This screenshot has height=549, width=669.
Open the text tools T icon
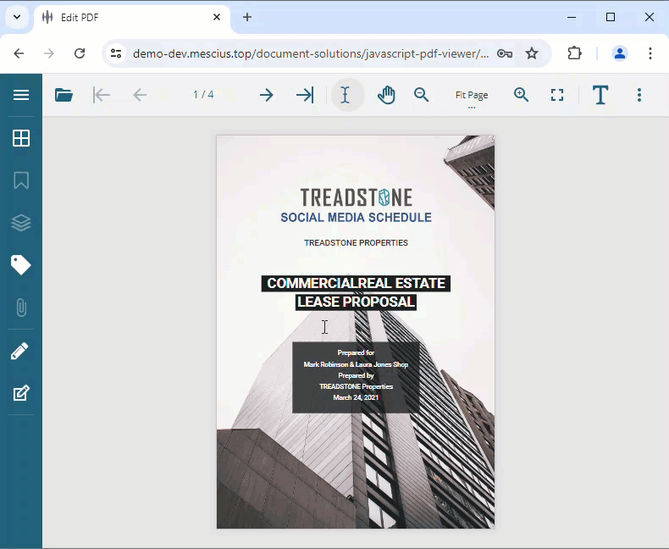point(600,95)
